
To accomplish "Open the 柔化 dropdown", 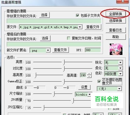I will tap(121, 68).
